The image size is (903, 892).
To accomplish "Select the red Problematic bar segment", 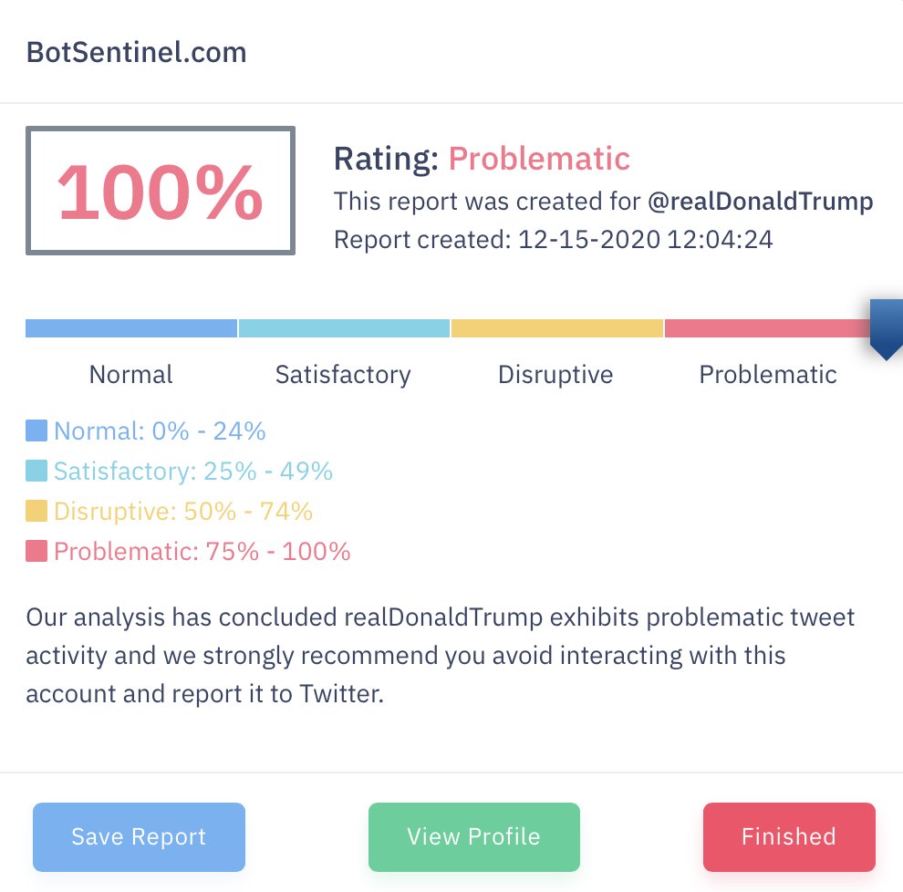I will point(768,328).
